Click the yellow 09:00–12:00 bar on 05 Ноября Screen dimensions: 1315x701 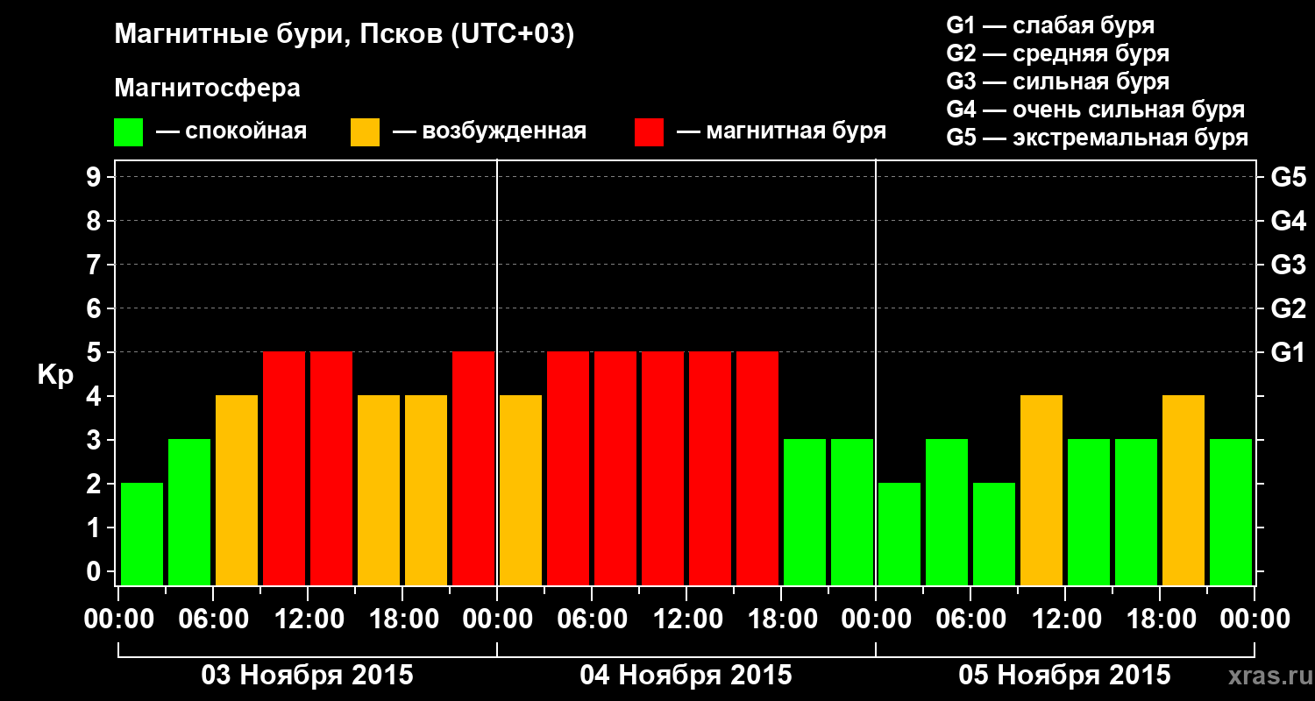(1041, 490)
